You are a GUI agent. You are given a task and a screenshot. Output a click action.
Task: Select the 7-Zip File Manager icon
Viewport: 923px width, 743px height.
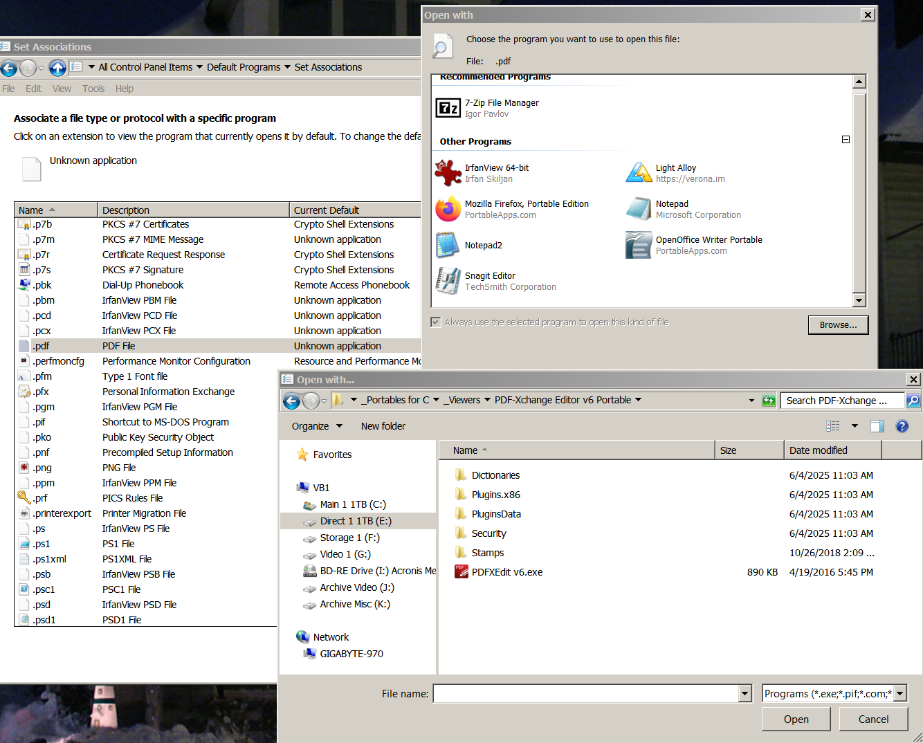448,108
